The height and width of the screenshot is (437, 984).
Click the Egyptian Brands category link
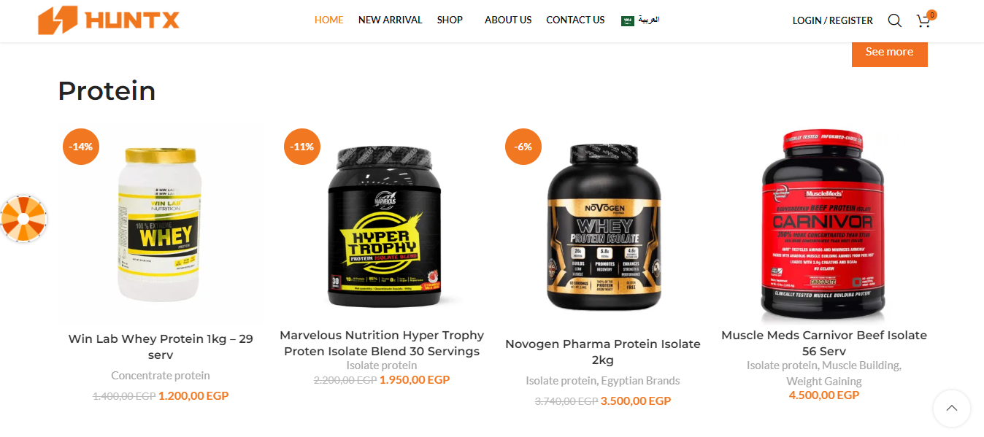tap(640, 381)
